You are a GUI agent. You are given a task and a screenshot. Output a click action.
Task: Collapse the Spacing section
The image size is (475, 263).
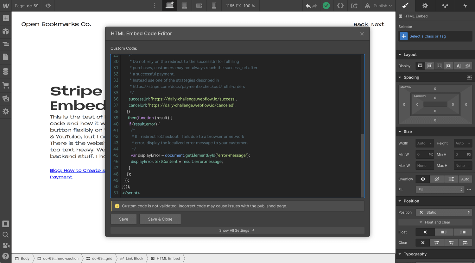(409, 77)
